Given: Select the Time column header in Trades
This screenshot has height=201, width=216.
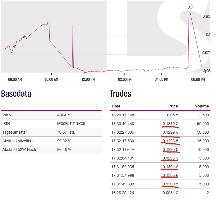Looking at the screenshot, I should click(x=116, y=106).
